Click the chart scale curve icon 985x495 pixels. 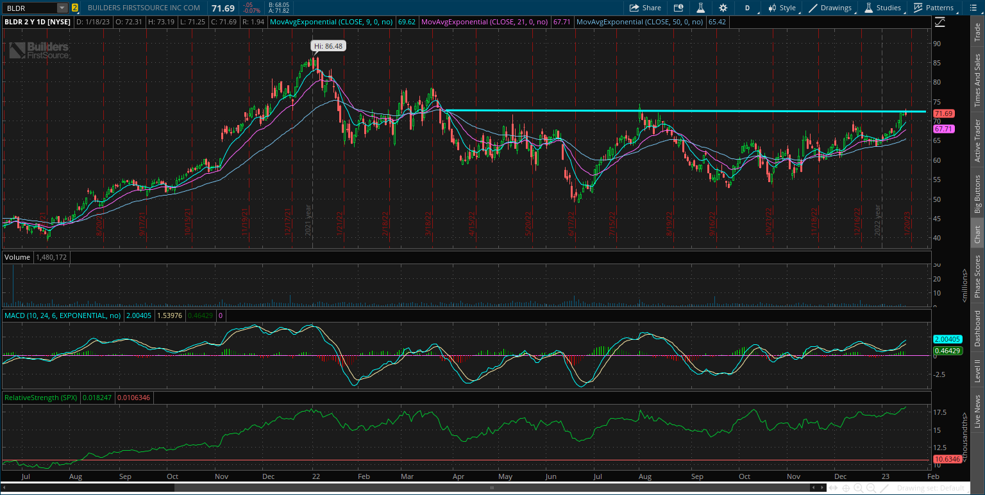(x=939, y=22)
